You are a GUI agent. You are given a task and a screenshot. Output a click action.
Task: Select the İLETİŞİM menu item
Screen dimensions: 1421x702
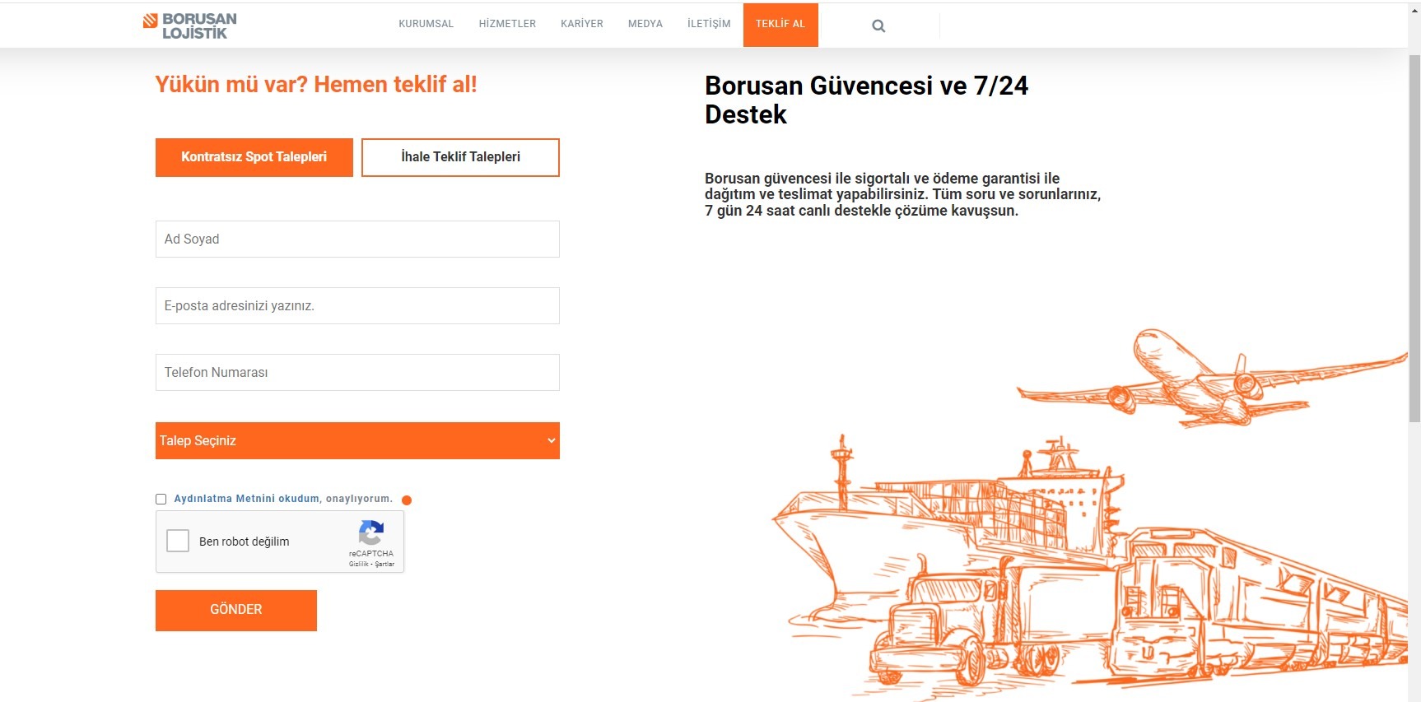(709, 24)
